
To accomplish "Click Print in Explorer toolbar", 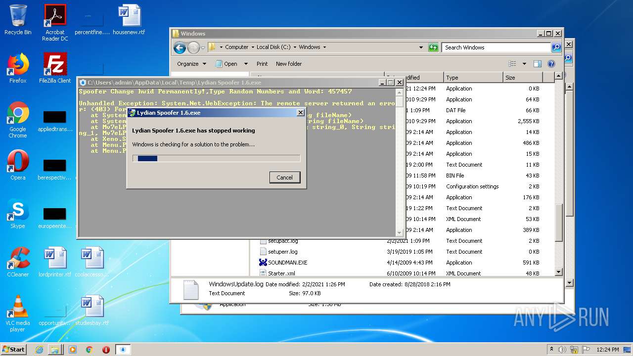I will pyautogui.click(x=262, y=64).
